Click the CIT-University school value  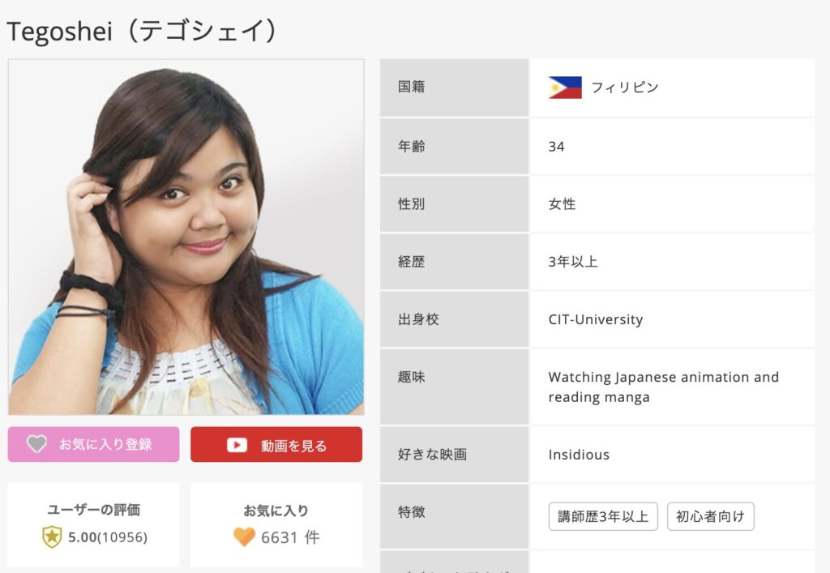[x=596, y=319]
